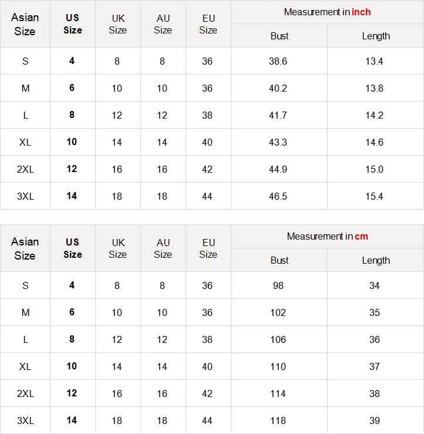Screen dimensions: 424x434
Task: Click the 37 length value
Action: 375,366
